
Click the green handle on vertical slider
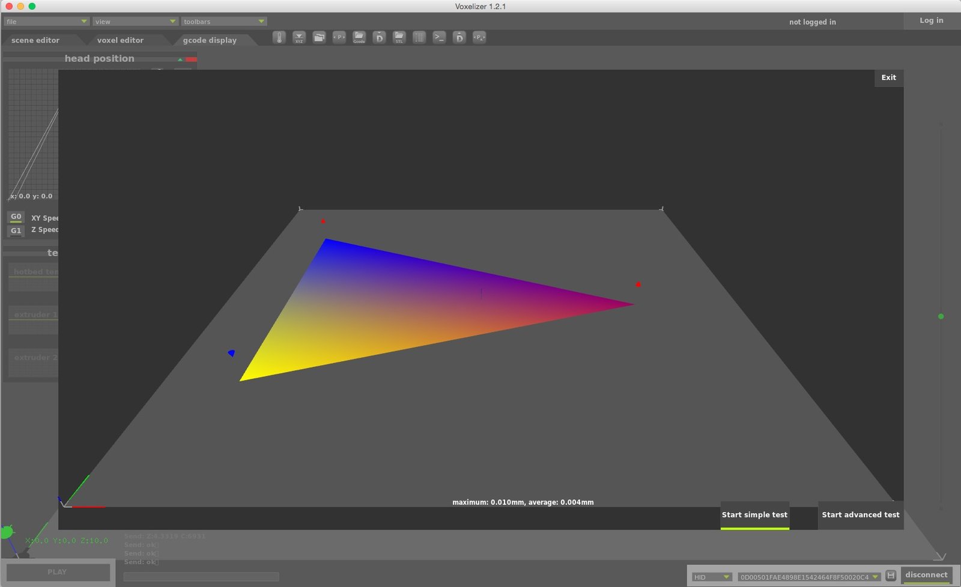[941, 316]
